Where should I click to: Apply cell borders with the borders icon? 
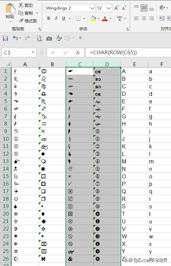coord(78,18)
